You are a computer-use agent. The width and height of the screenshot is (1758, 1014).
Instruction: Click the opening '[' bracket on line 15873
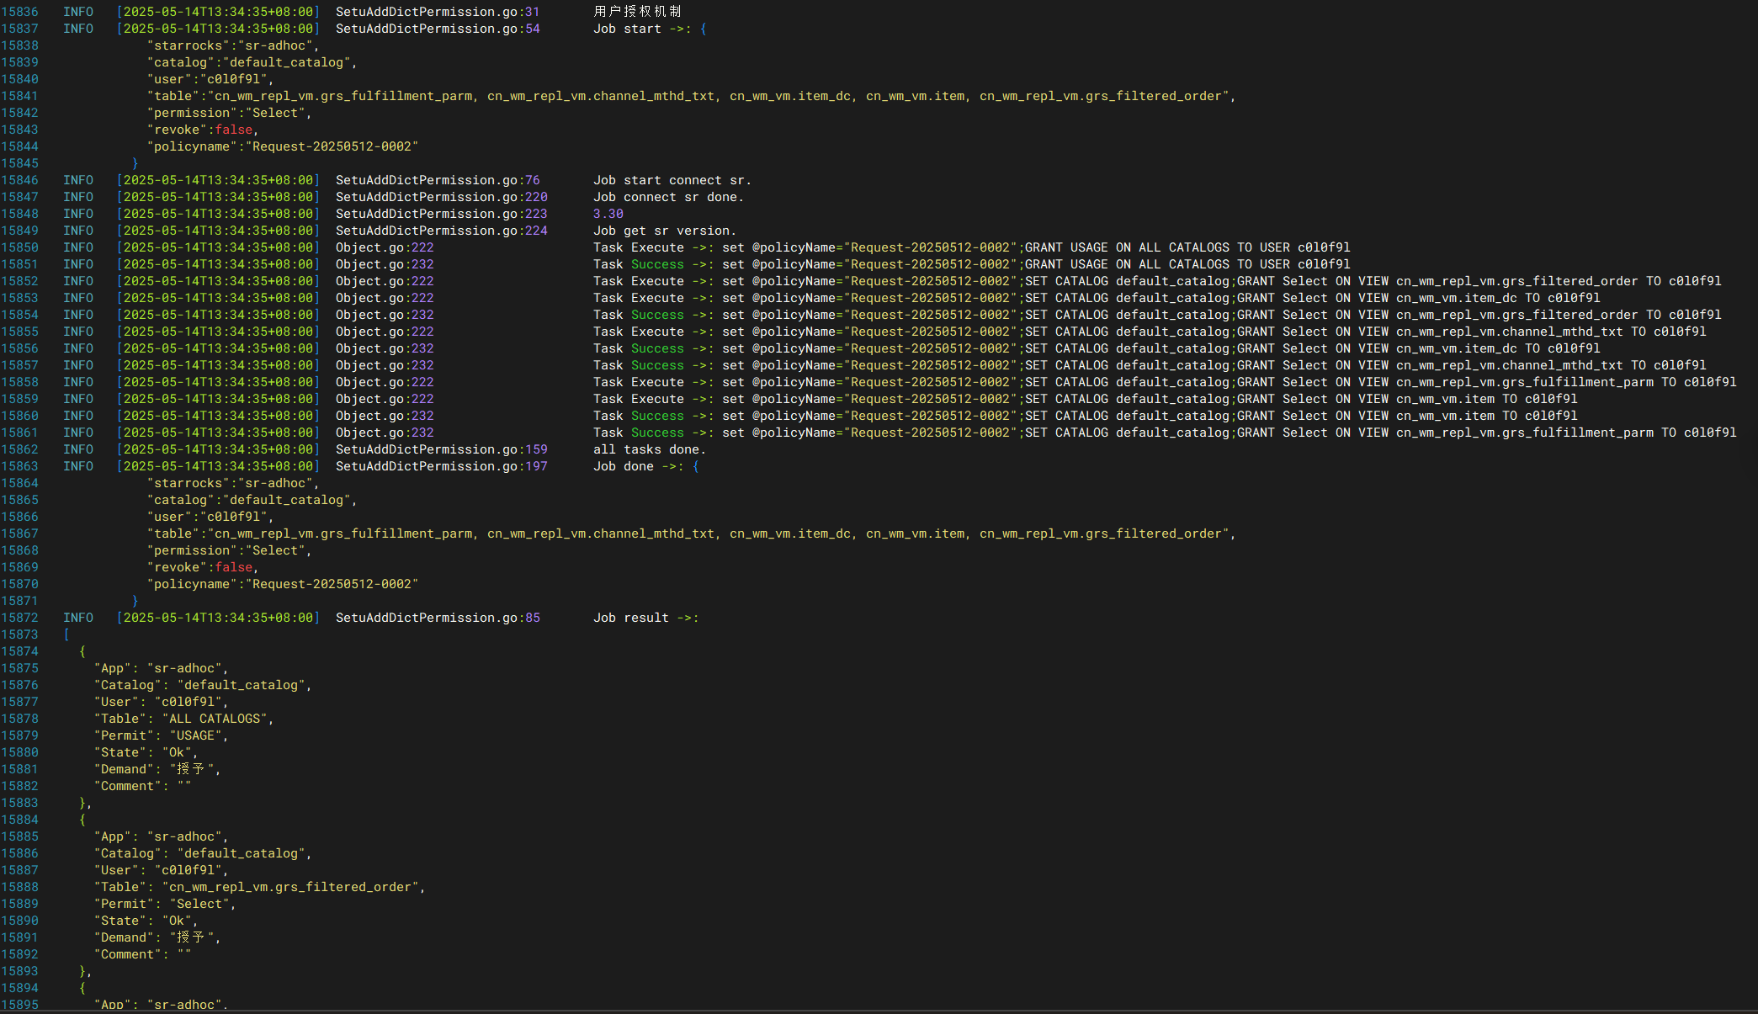point(66,634)
